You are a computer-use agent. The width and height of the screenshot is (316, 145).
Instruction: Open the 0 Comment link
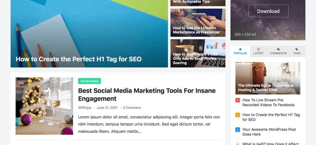tap(132, 108)
